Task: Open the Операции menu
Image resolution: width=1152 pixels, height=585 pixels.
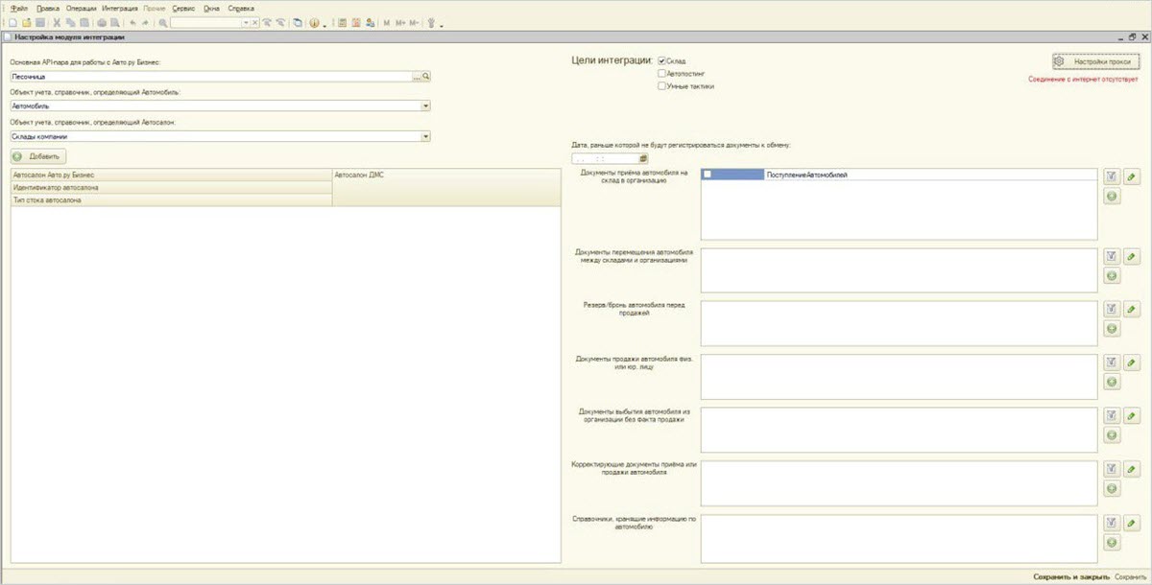Action: point(82,8)
